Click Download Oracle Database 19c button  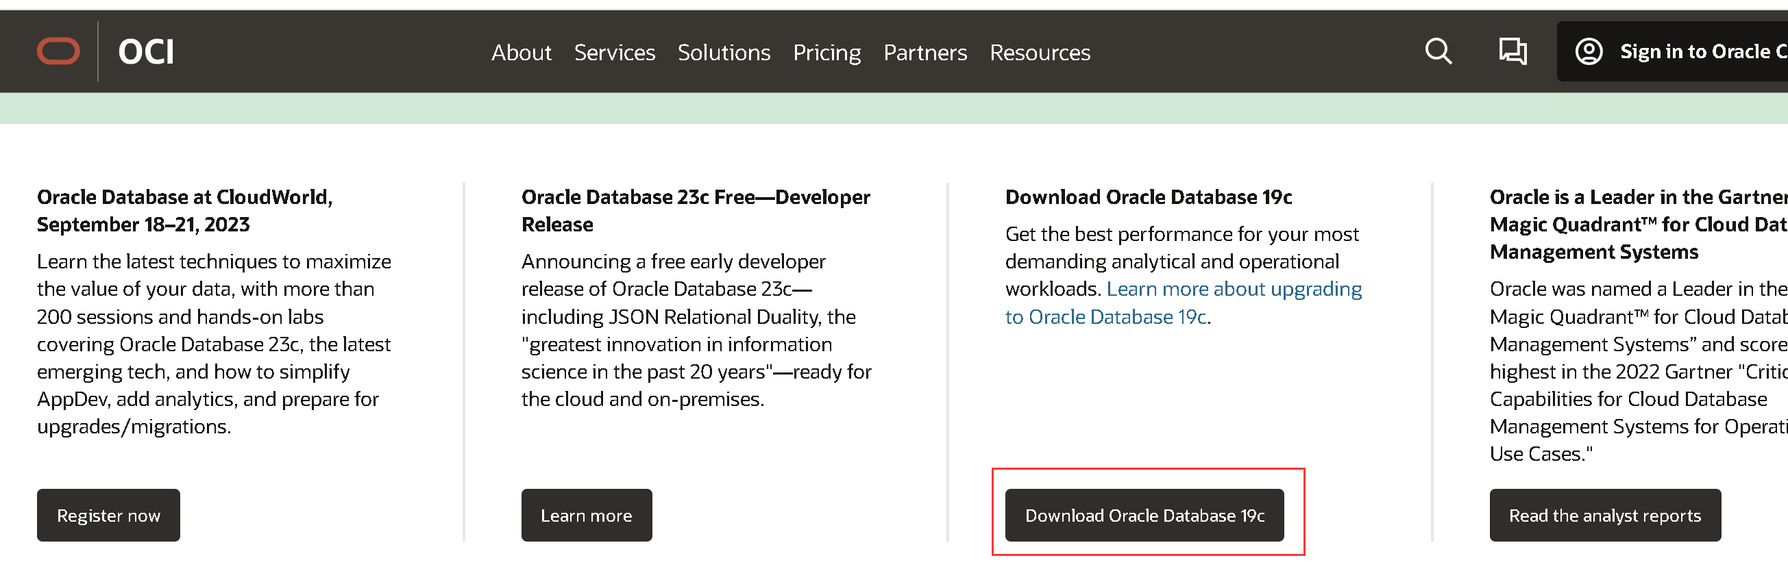[1144, 516]
